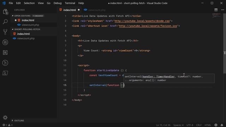Select index.html in the folder tree
Image resolution: width=226 pixels, height=127 pixels.
pos(23,34)
